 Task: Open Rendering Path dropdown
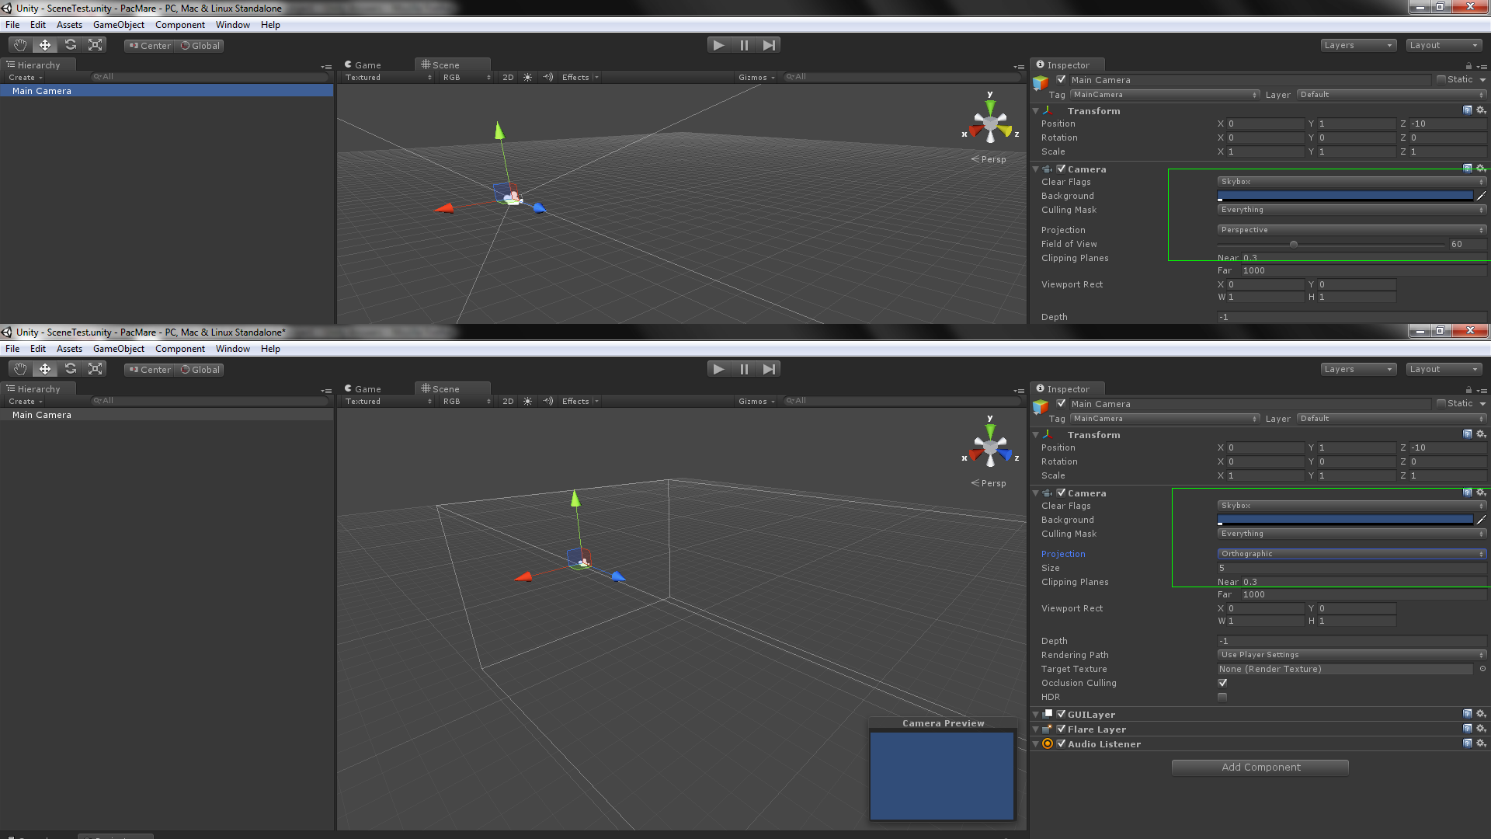pos(1351,655)
